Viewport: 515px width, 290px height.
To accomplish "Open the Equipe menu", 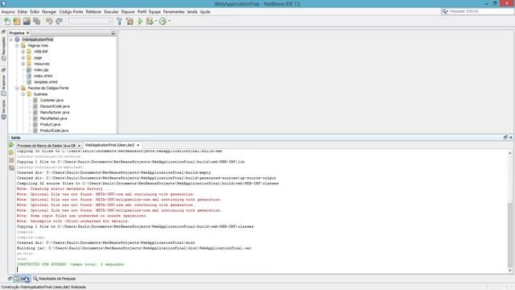I will 154,12.
